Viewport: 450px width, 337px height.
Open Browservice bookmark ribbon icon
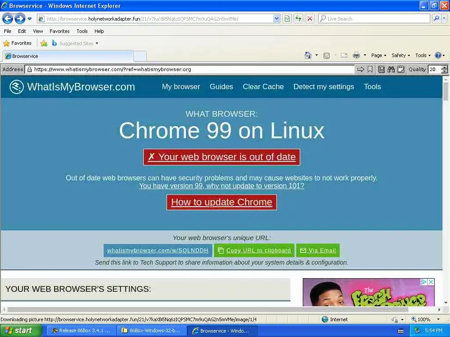point(370,69)
